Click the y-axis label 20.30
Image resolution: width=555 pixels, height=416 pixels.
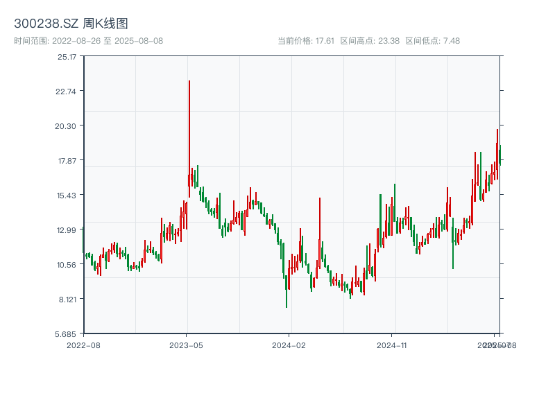click(x=65, y=126)
